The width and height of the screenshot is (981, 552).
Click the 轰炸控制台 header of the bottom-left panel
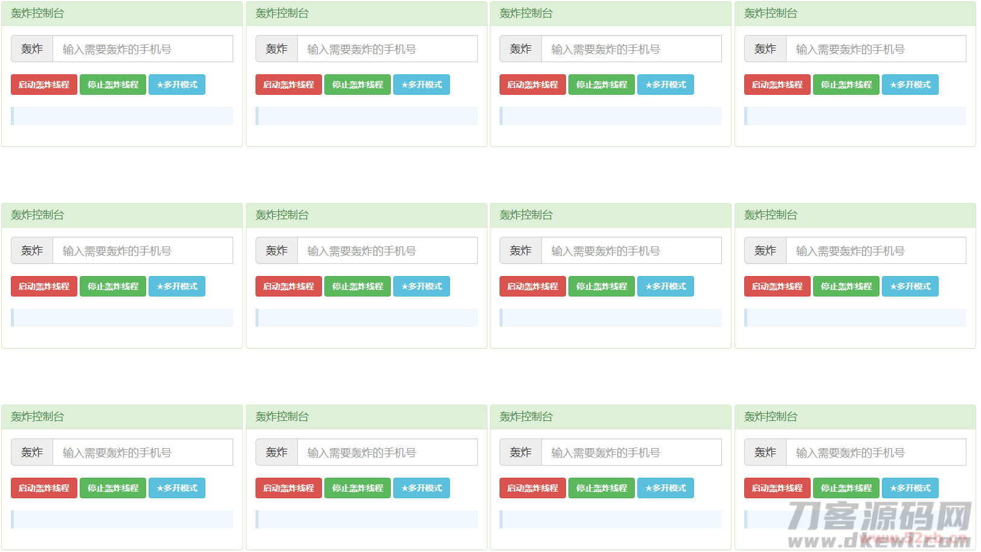pyautogui.click(x=37, y=417)
